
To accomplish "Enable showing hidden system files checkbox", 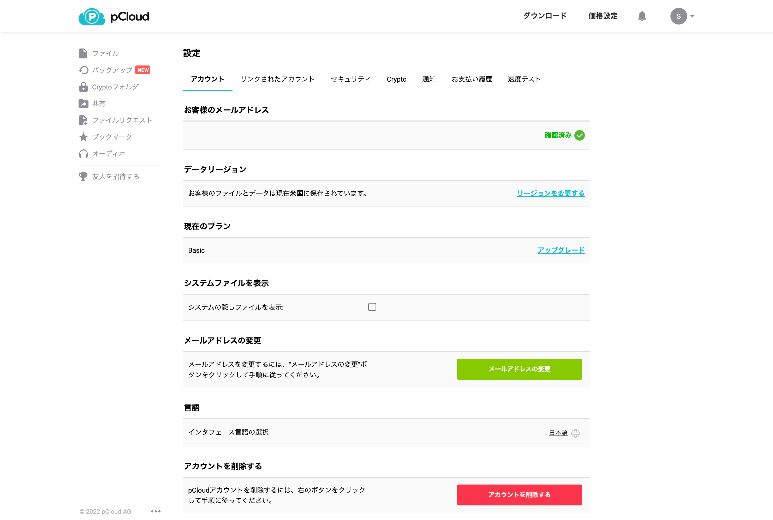I will click(x=372, y=307).
